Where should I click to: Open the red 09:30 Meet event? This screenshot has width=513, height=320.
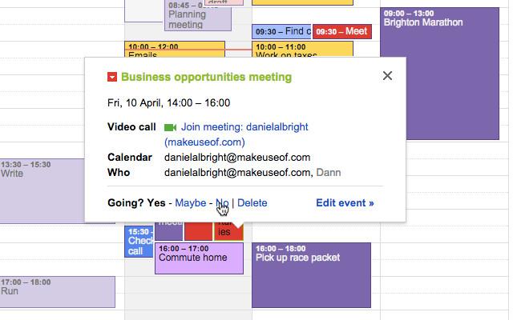(x=341, y=32)
